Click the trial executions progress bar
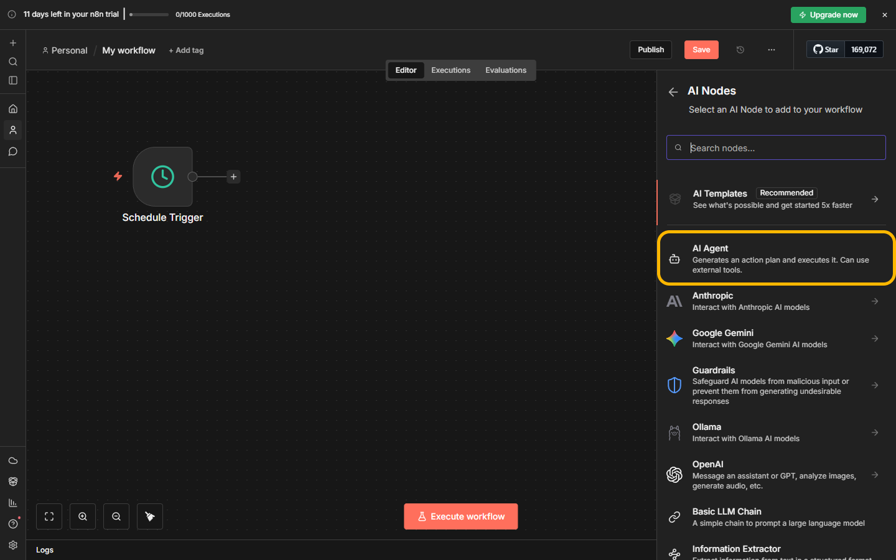The height and width of the screenshot is (560, 896). click(x=149, y=14)
